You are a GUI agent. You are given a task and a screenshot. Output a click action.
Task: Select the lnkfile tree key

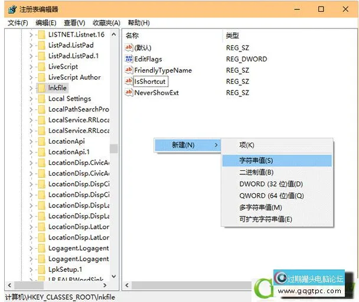[57, 88]
